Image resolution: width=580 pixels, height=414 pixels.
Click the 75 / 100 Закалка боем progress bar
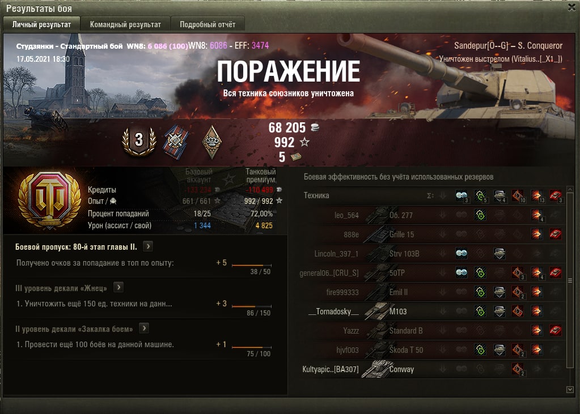click(252, 348)
